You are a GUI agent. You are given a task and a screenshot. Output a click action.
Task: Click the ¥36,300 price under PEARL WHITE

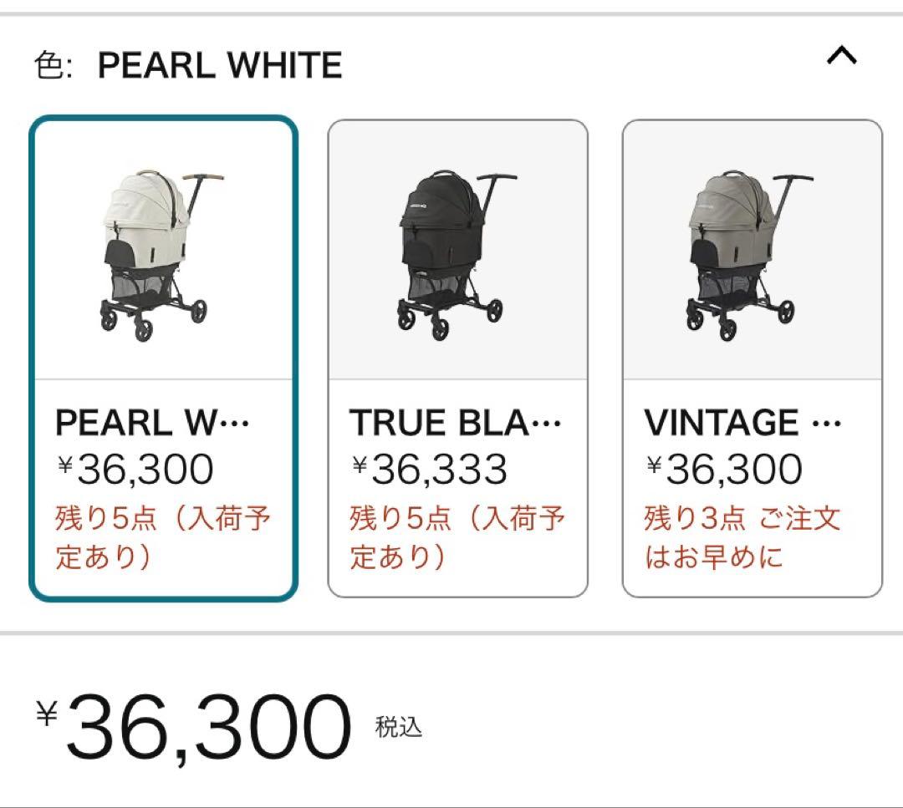(x=130, y=469)
